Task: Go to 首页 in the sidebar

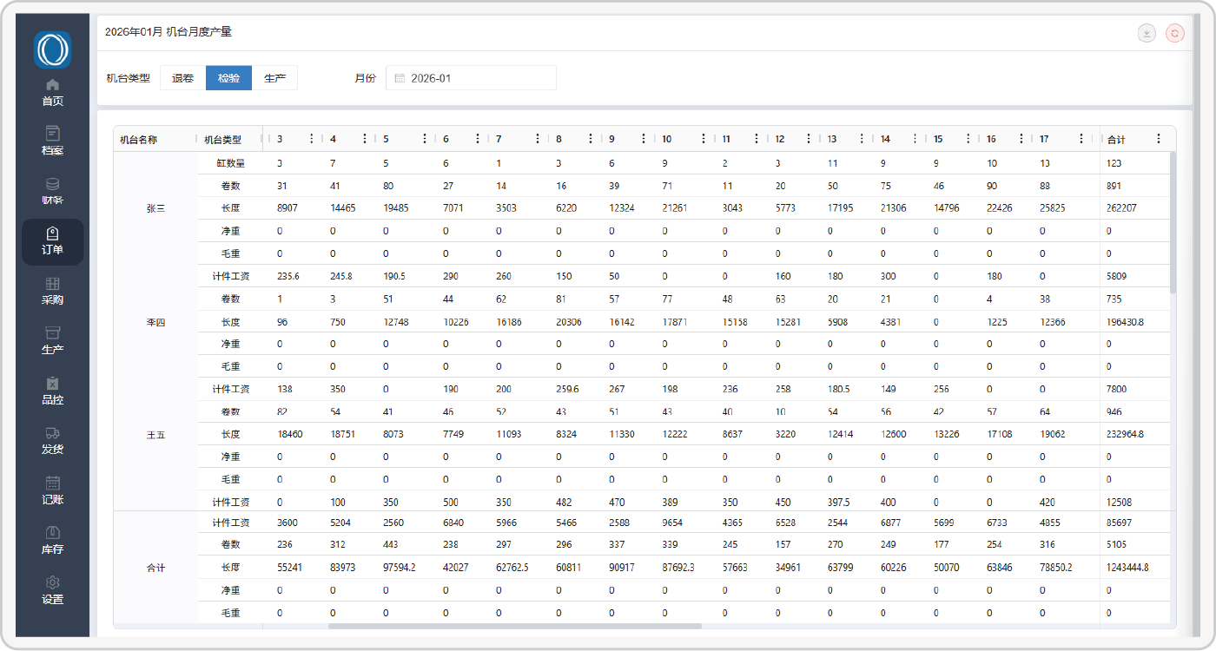Action: pos(52,92)
